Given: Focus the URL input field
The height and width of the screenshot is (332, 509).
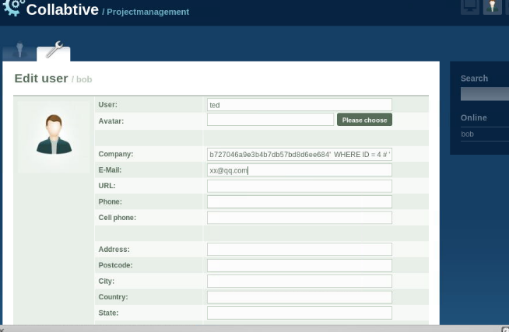Looking at the screenshot, I should click(300, 186).
